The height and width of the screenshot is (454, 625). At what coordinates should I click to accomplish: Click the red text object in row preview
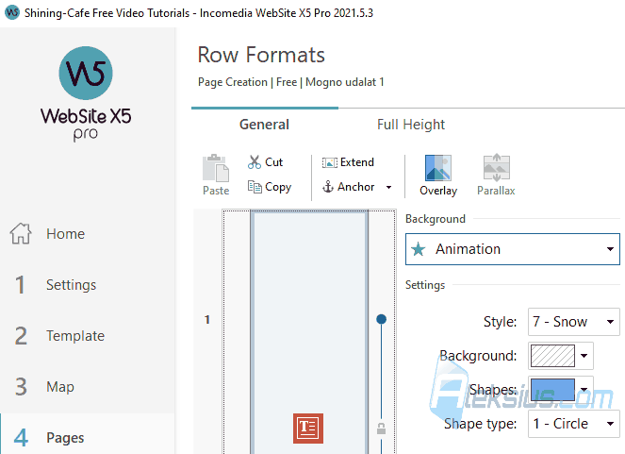click(308, 429)
